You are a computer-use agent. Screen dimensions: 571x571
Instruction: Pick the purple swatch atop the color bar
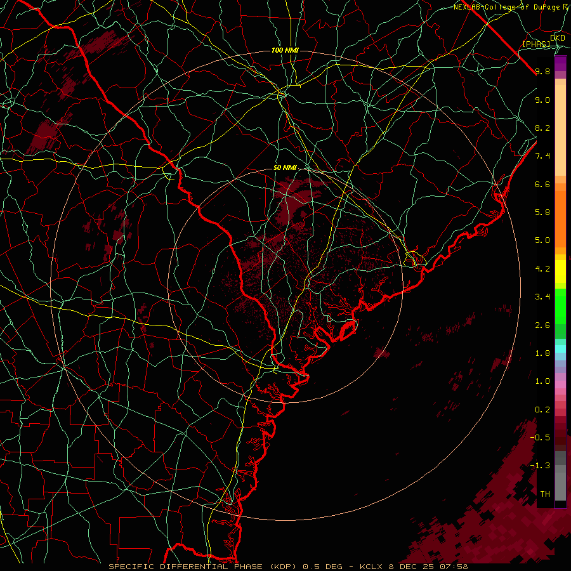coord(560,63)
